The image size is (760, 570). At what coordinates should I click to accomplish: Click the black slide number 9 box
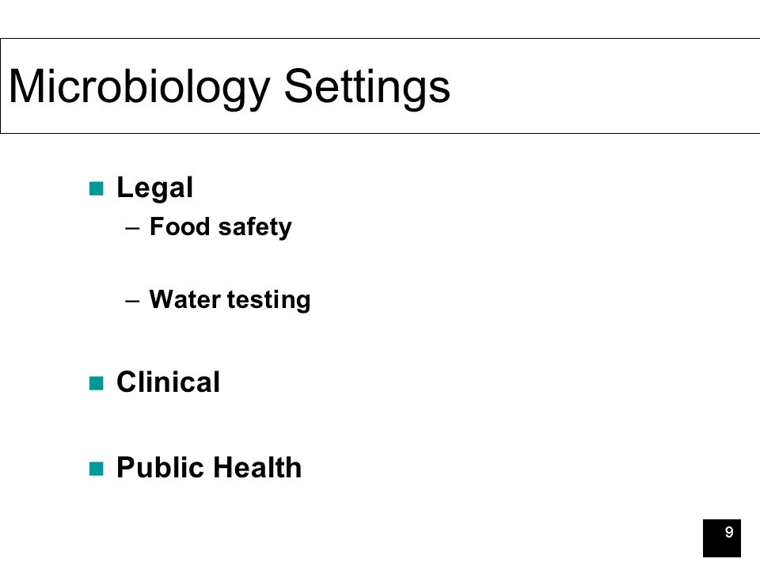(x=722, y=538)
